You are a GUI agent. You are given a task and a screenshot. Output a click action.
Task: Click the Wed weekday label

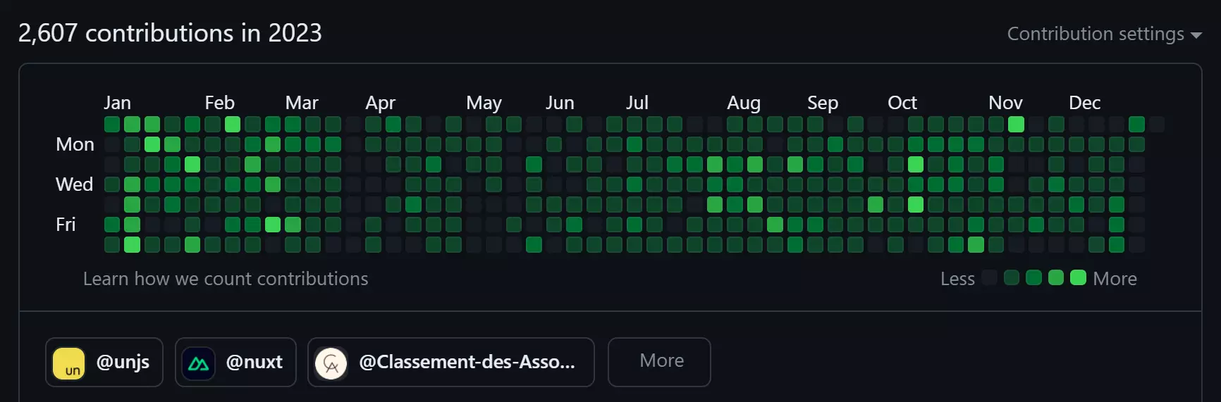click(74, 184)
